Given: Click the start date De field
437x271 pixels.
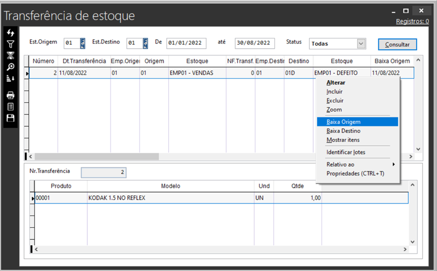Looking at the screenshot, I should coord(186,43).
